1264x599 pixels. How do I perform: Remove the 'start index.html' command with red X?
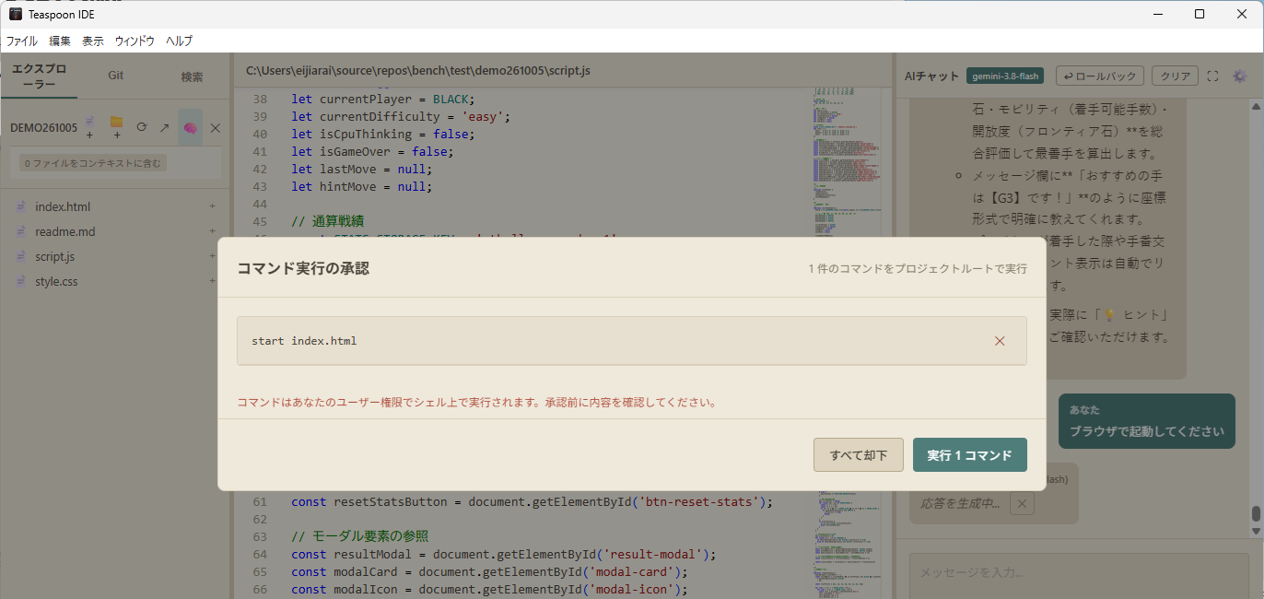tap(1000, 341)
